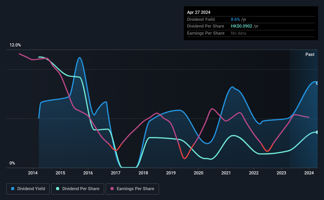
Task: Click the pink Earnings Per Share legend dot
Action: (x=112, y=189)
